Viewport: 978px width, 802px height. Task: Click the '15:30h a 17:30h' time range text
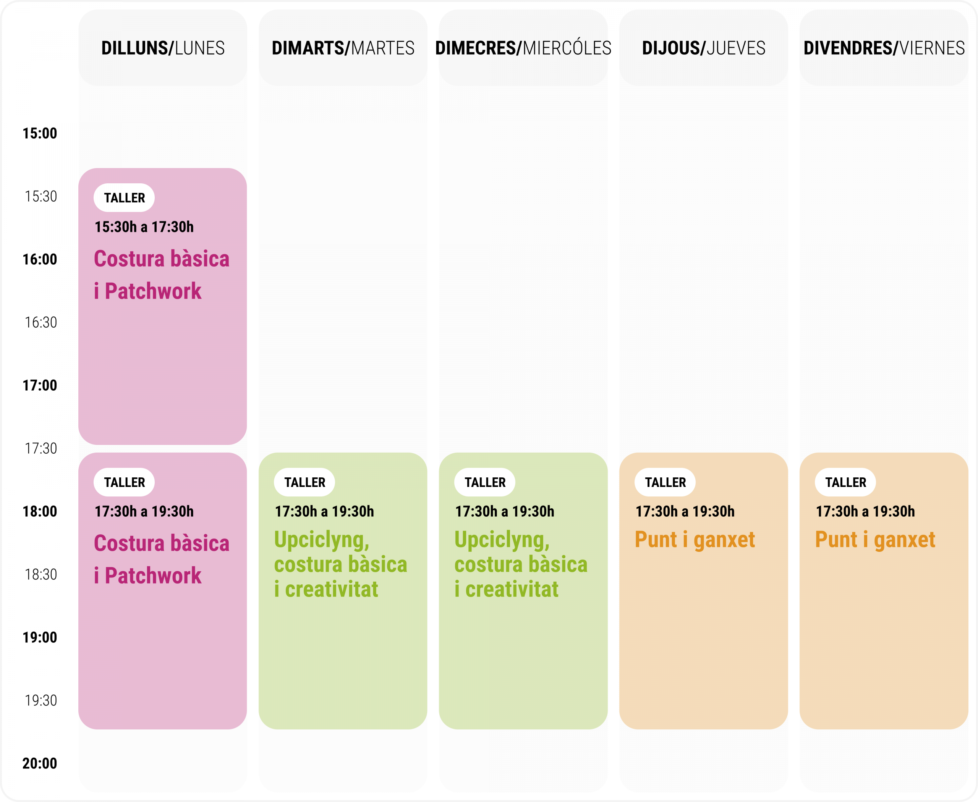pos(144,227)
